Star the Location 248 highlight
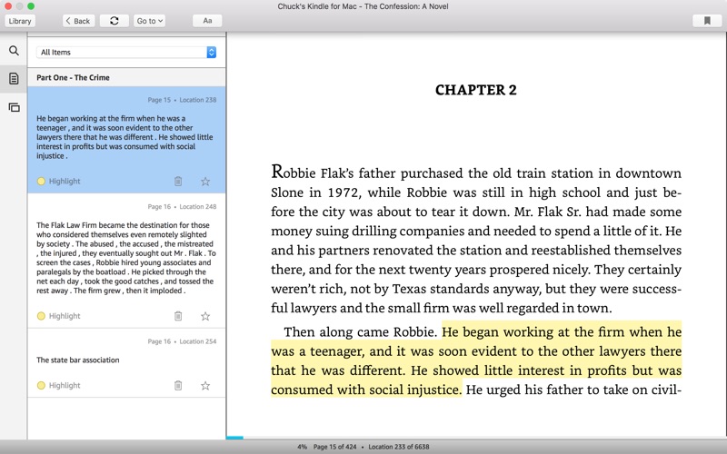This screenshot has height=454, width=727. [x=205, y=316]
